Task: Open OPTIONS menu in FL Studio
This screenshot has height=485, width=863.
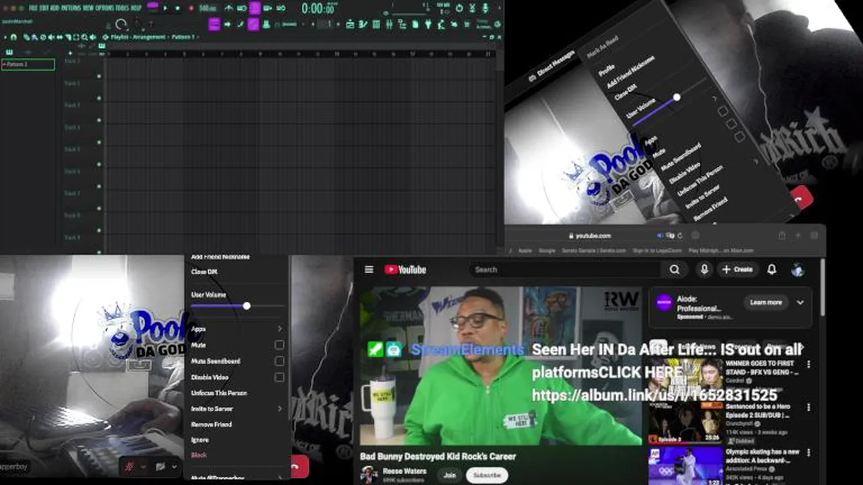Action: pyautogui.click(x=103, y=8)
